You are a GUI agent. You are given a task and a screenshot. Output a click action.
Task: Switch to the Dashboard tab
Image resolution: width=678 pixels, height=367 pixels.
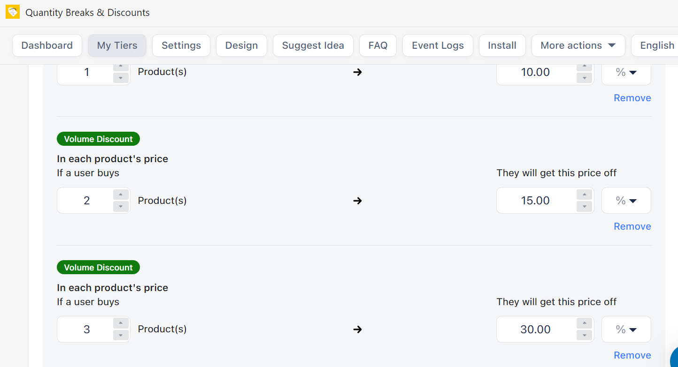[47, 45]
